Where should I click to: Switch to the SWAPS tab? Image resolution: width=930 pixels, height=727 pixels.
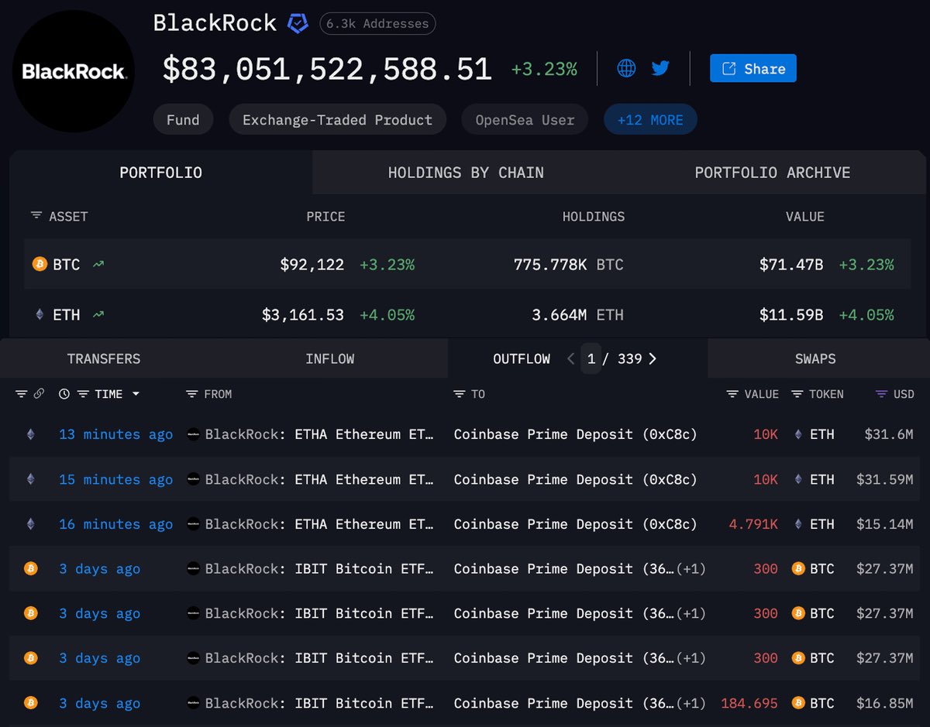[x=815, y=358]
